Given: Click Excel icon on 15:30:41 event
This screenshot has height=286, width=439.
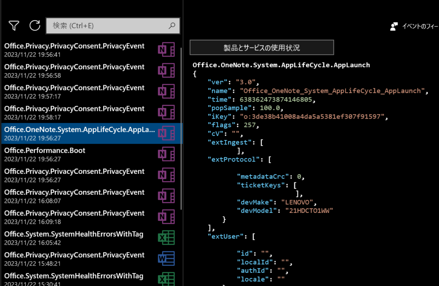Looking at the screenshot, I should pyautogui.click(x=166, y=279).
